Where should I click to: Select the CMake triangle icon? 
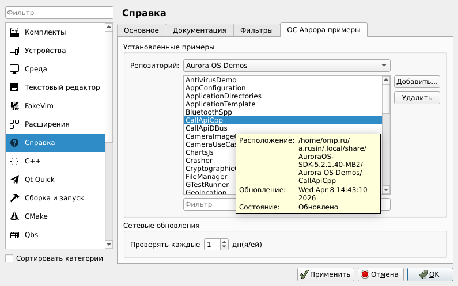pos(14,216)
